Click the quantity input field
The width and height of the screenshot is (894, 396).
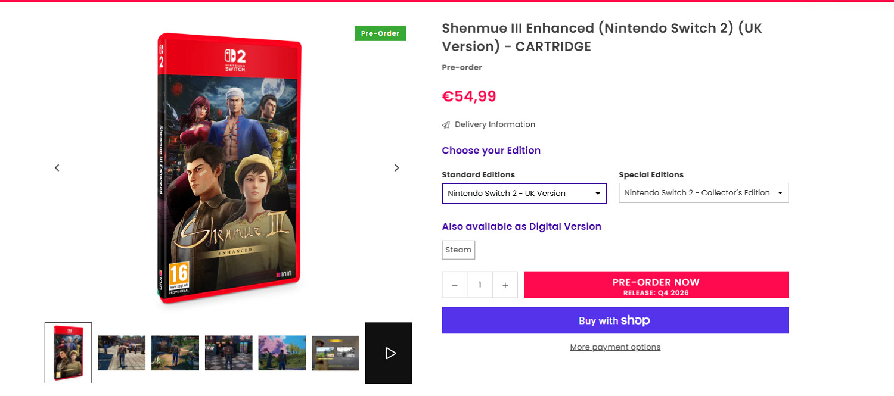[480, 285]
